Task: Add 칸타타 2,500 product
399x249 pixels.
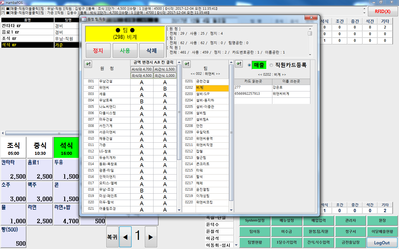Action: (x=13, y=170)
